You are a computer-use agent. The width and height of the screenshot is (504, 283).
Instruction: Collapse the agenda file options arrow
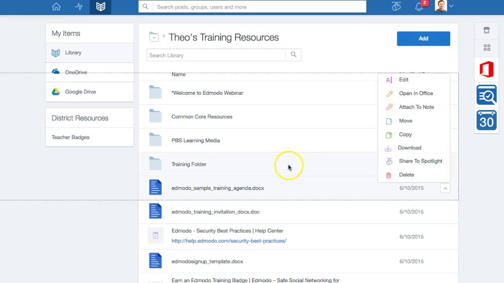point(445,188)
